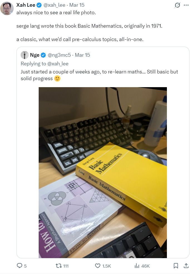Image resolution: width=190 pixels, height=274 pixels.
Task: View post analytics showing 46K views
Action: click(x=137, y=266)
